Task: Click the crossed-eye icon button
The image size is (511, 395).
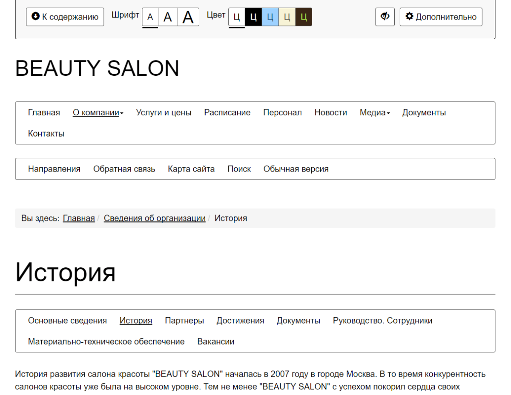Action: pyautogui.click(x=385, y=17)
